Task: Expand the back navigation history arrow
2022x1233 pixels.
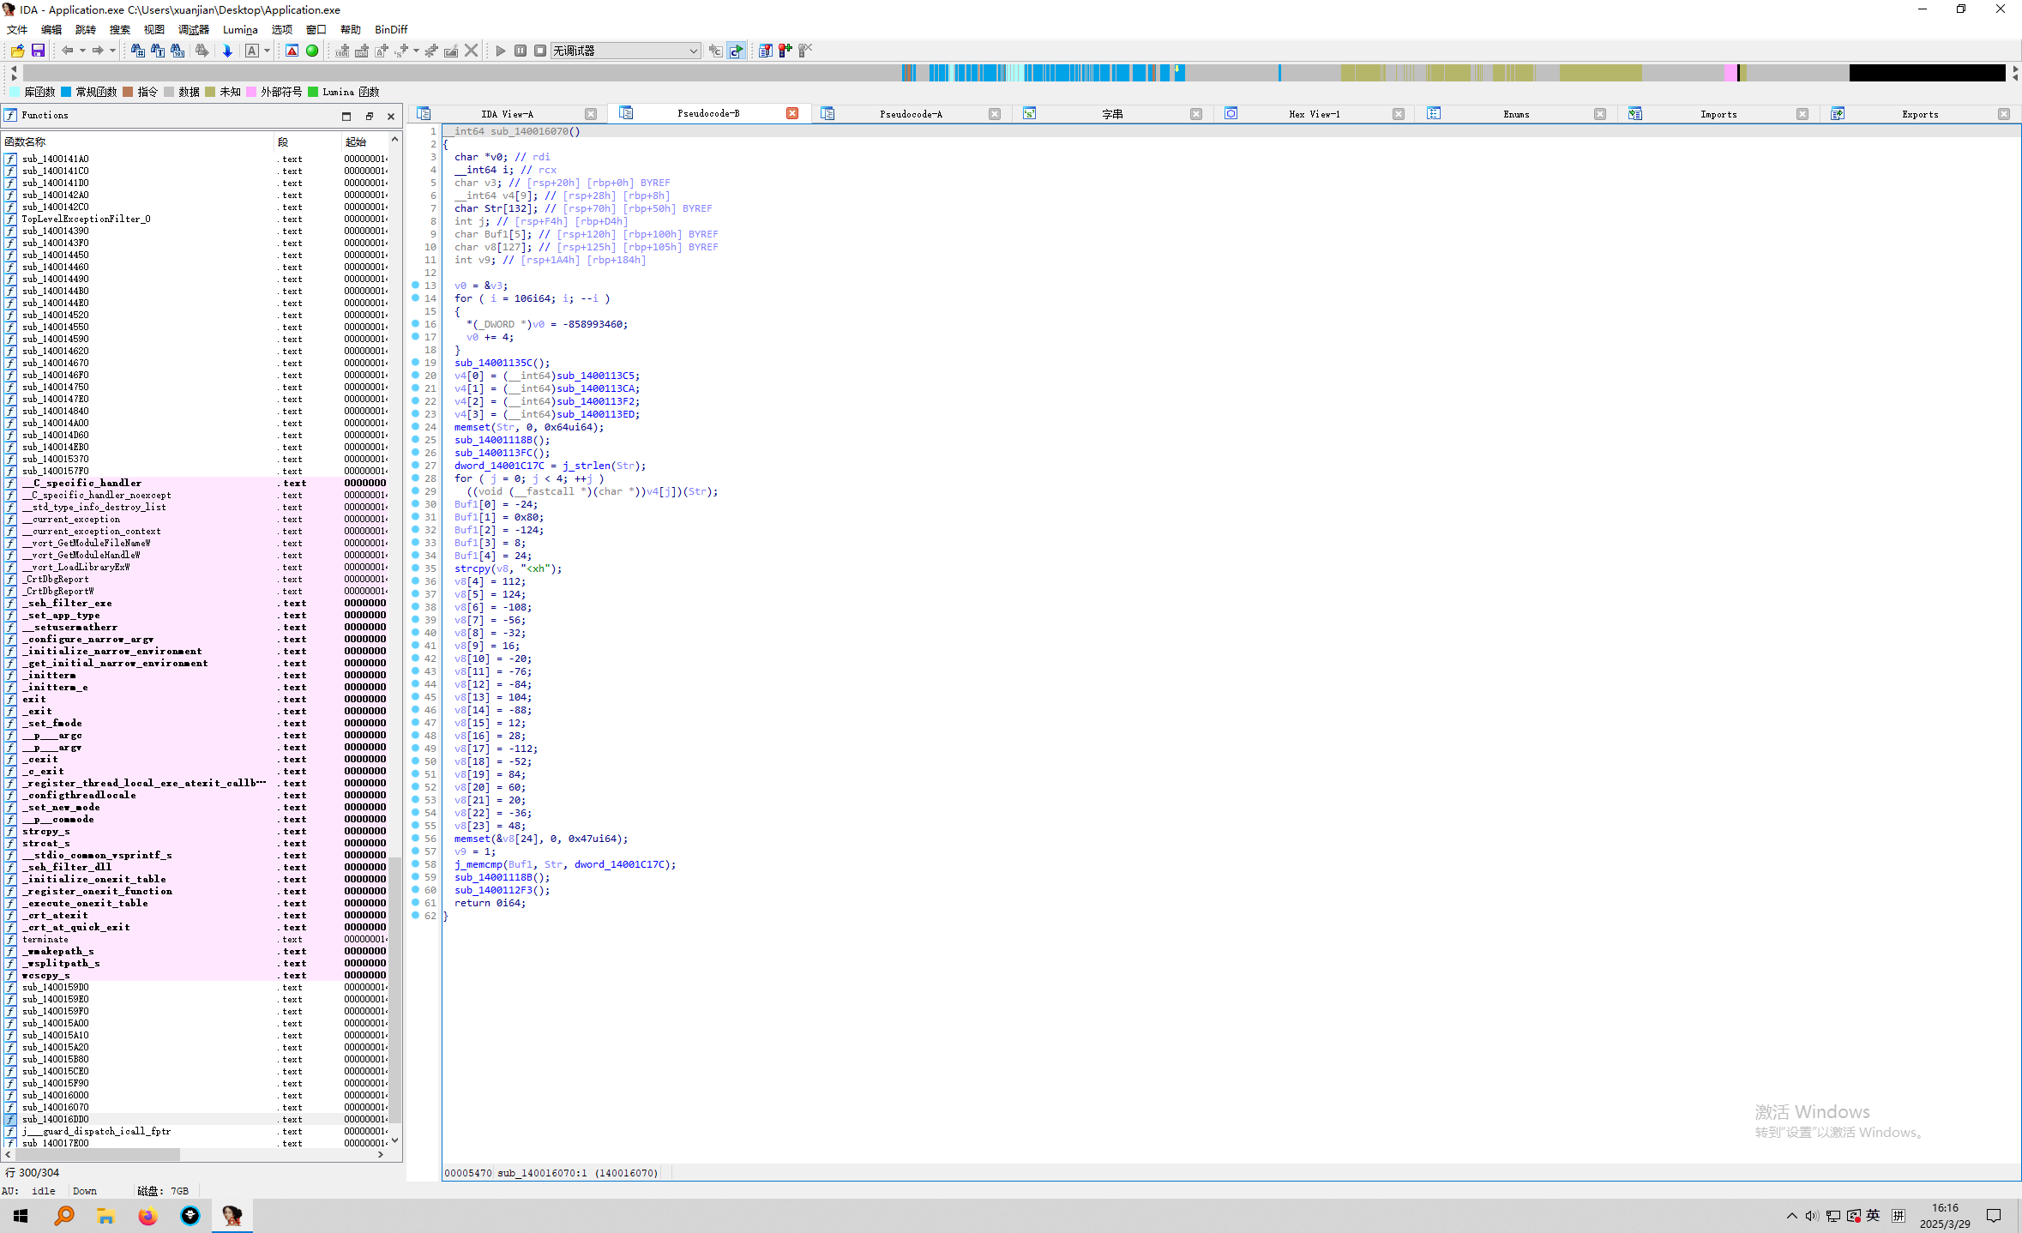Action: 82,51
